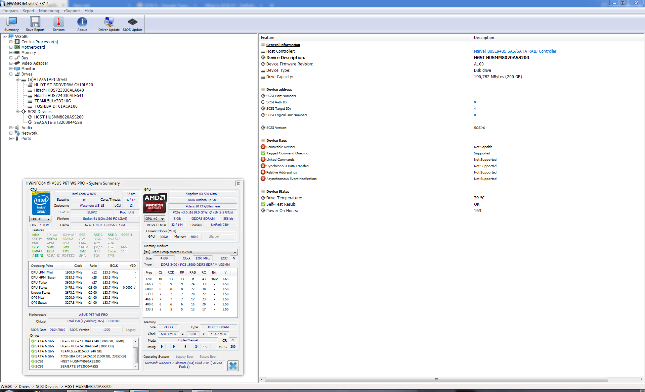This screenshot has height=392, width=645.
Task: Open Marvell 88SE9485 SAS/SATA RAID Controller link
Action: point(515,51)
